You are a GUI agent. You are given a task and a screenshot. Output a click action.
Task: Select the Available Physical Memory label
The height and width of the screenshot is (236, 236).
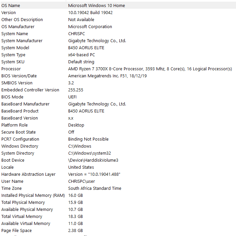pos(27,210)
